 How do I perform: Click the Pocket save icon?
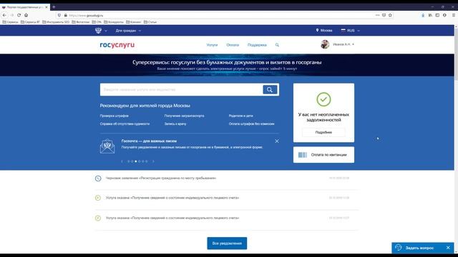[x=384, y=15]
